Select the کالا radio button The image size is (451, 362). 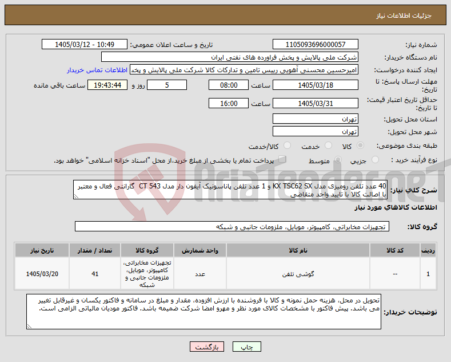coord(360,145)
